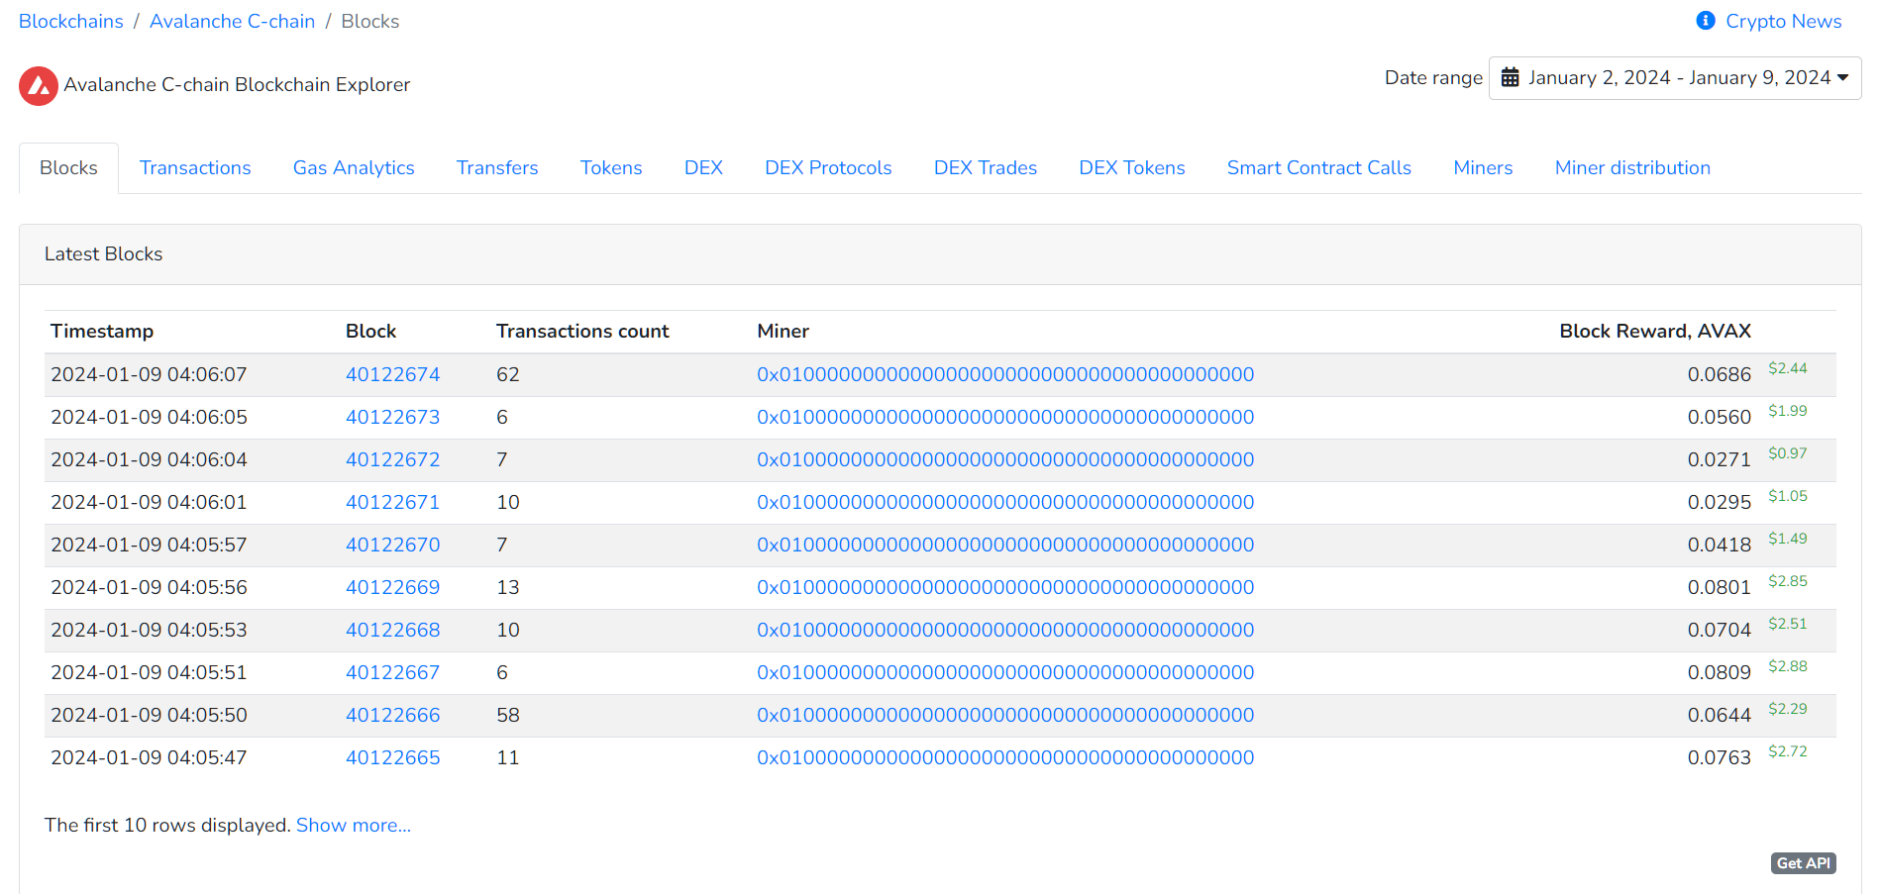Click the calendar icon in date range
Screen dimensions: 1881x894
[1510, 77]
